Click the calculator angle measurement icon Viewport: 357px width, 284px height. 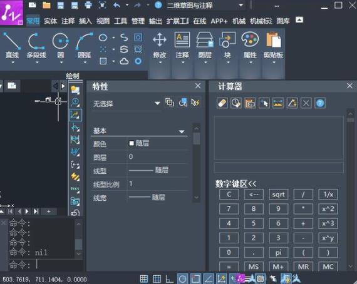[x=292, y=103]
